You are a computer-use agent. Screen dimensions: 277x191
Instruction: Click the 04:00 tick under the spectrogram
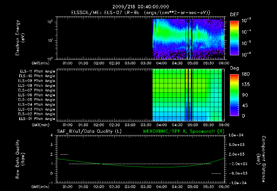tap(161, 63)
